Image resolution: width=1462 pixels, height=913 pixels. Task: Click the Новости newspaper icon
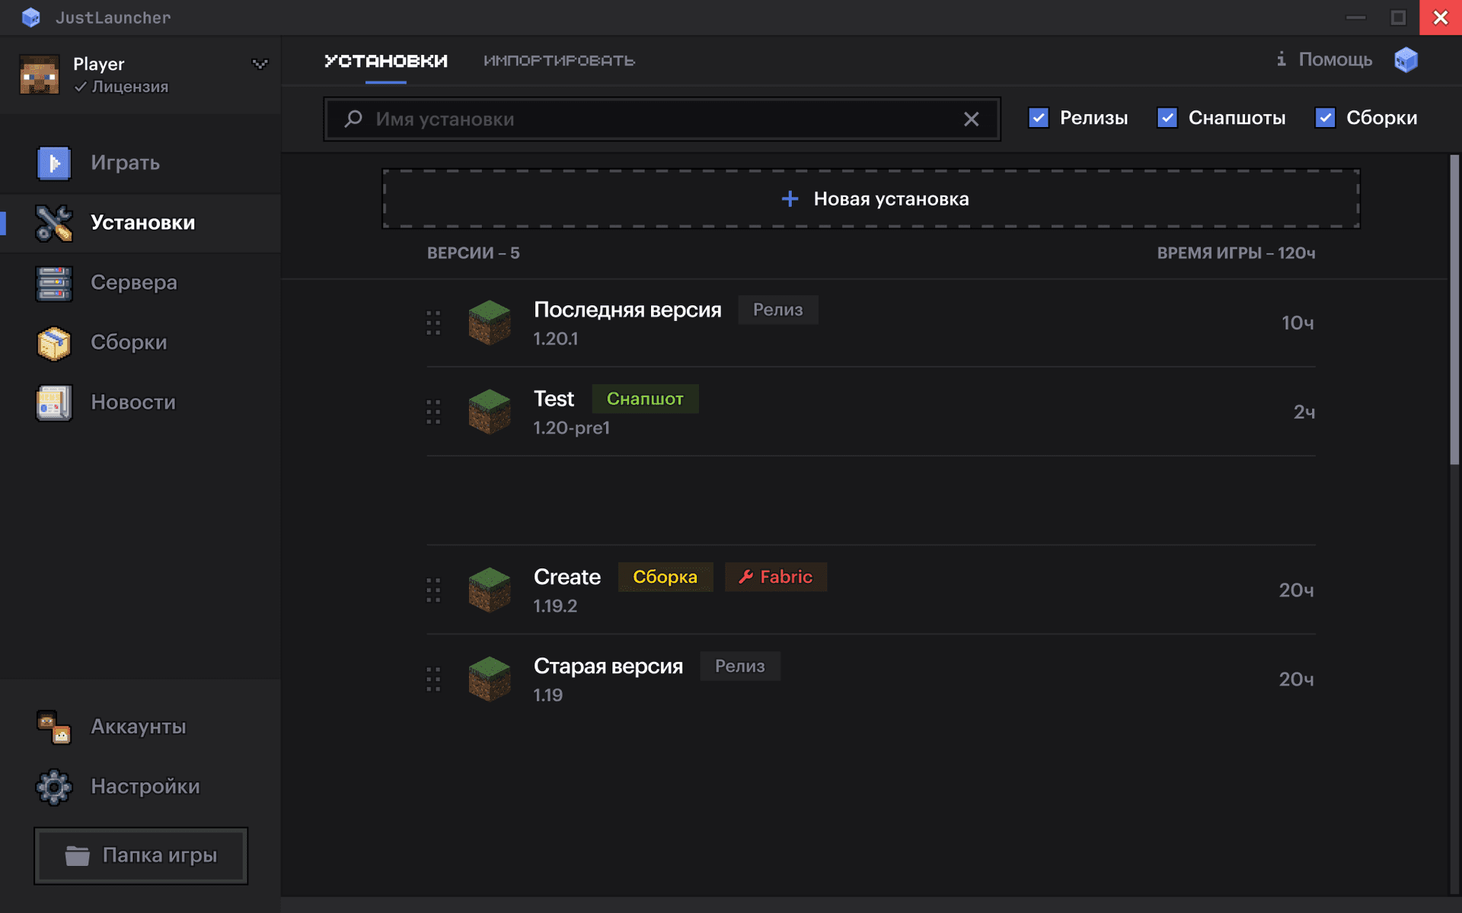click(53, 402)
